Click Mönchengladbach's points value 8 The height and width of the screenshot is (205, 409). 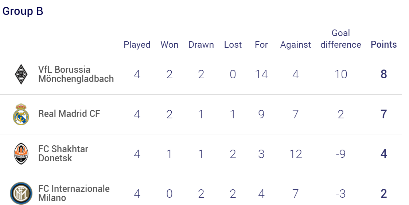[x=384, y=74]
